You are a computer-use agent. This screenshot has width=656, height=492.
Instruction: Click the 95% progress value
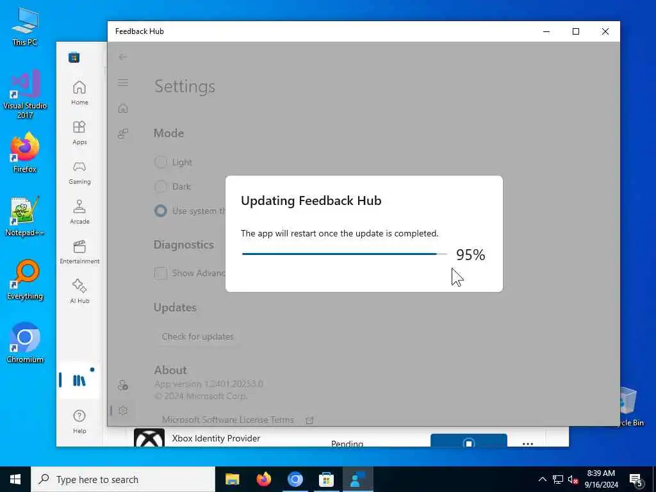click(470, 254)
